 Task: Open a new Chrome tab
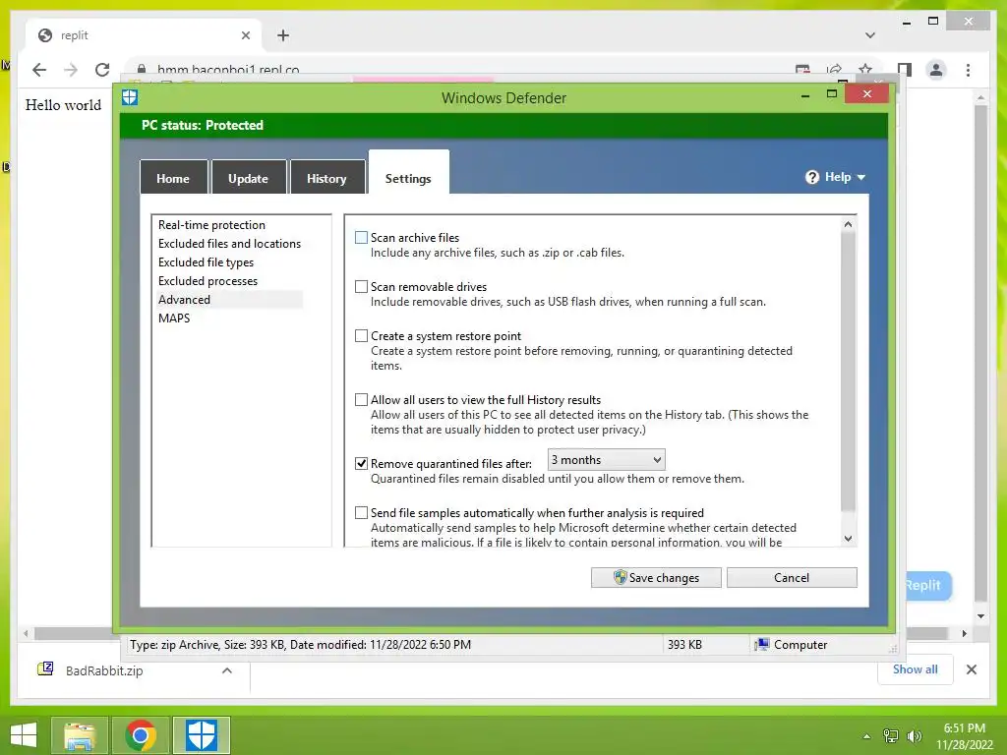(283, 35)
